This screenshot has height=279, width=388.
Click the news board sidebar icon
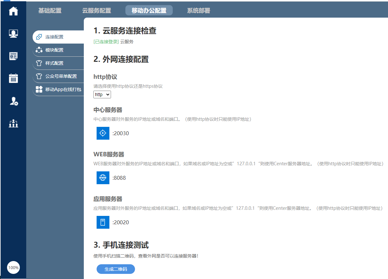coord(13,56)
